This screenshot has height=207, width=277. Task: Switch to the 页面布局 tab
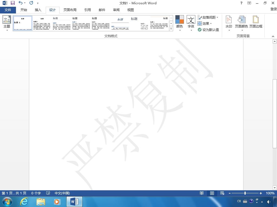click(x=70, y=10)
